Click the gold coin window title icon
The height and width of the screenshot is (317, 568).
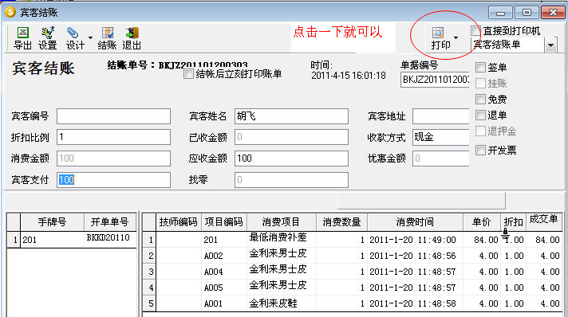(x=10, y=12)
